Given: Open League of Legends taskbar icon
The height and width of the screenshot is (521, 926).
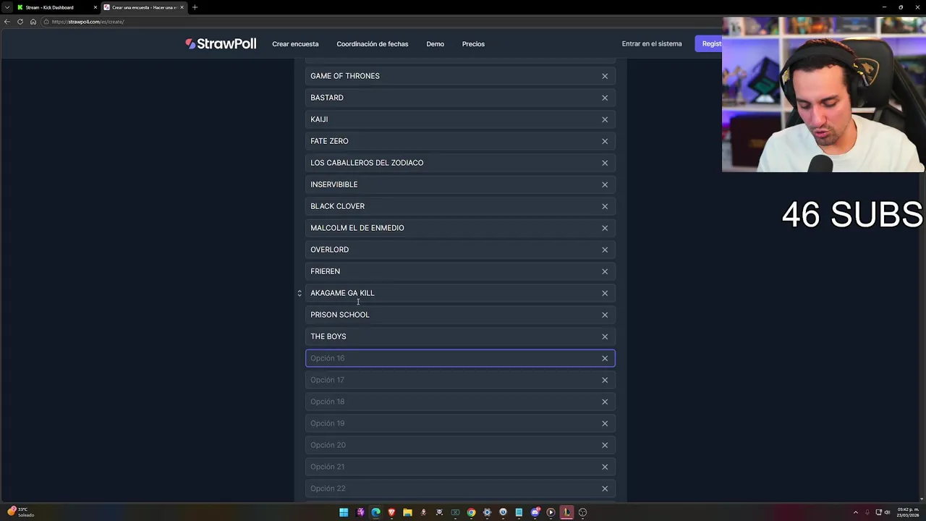Looking at the screenshot, I should [566, 512].
